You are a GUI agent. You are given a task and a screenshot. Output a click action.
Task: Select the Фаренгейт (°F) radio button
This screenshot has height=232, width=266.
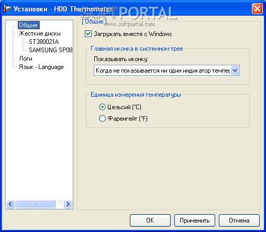[102, 119]
